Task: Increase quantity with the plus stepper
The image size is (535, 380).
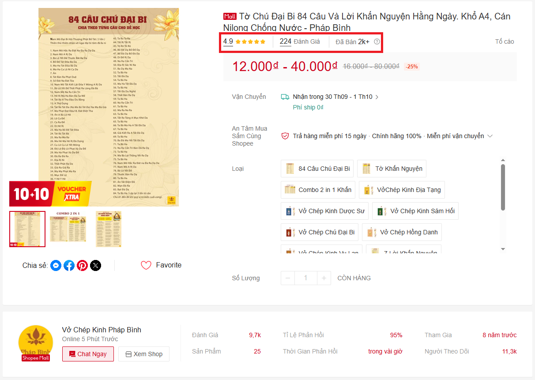Action: 324,278
